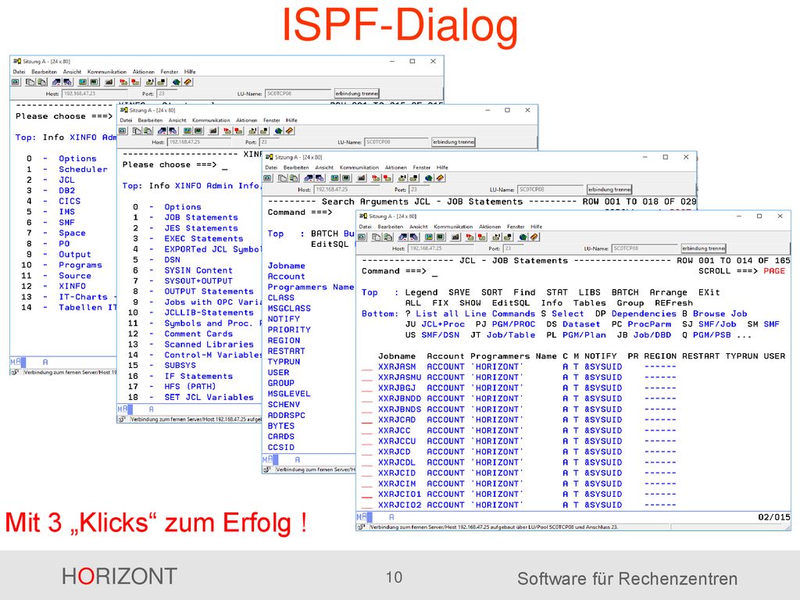Screen dimensions: 800x600
Task: Click Print Screen icon in Search Arguments window
Action: (x=267, y=178)
